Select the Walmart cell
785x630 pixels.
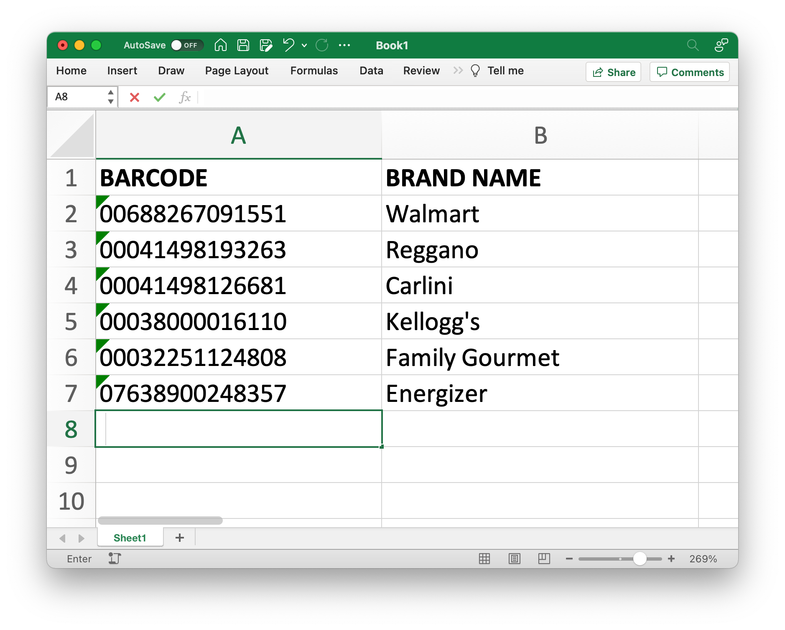click(x=540, y=213)
